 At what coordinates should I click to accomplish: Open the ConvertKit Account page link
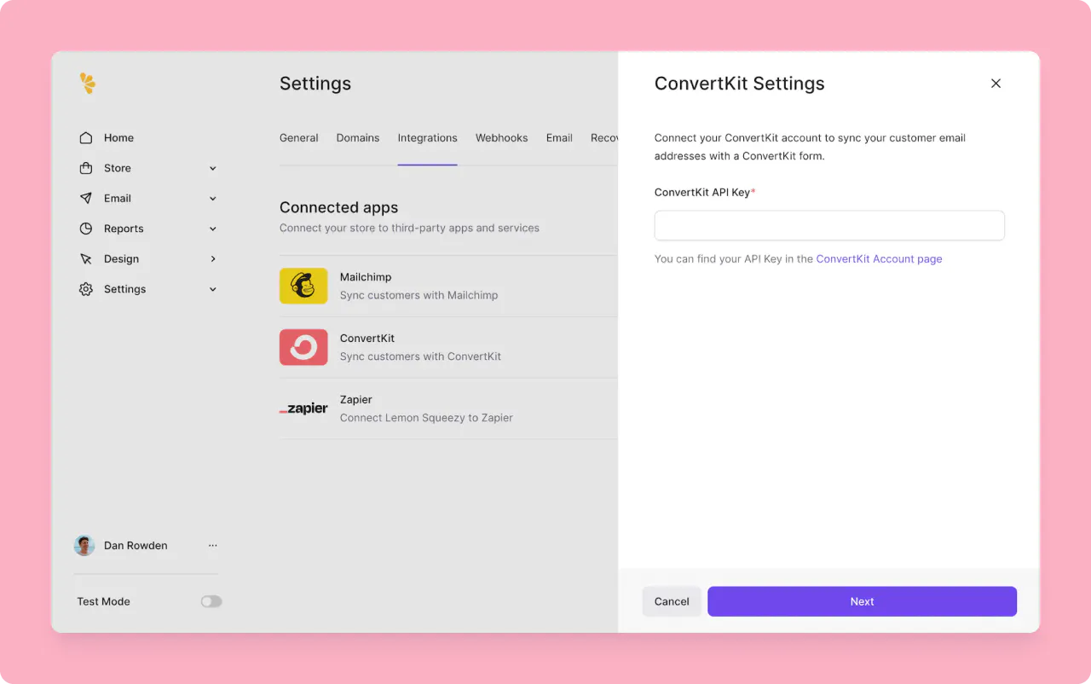click(879, 258)
